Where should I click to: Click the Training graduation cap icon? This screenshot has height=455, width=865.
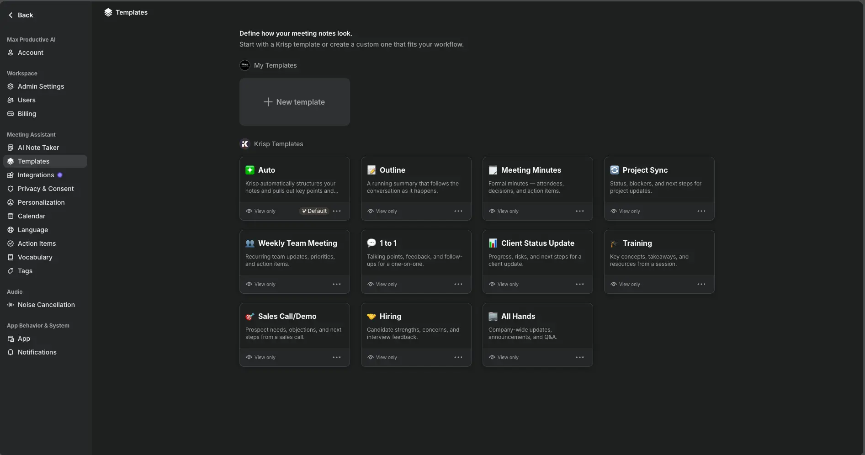pyautogui.click(x=615, y=243)
